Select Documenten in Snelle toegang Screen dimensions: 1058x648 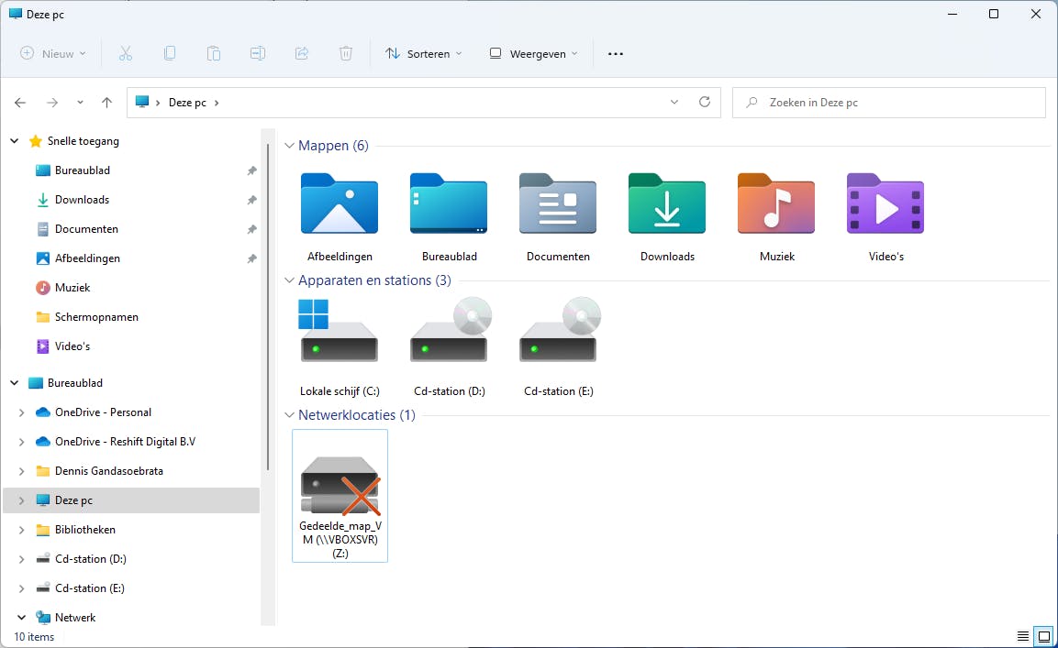(86, 229)
